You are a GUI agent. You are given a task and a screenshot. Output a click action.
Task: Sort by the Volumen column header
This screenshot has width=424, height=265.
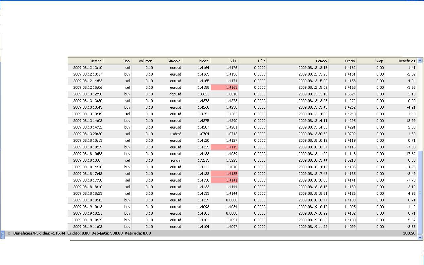point(143,61)
